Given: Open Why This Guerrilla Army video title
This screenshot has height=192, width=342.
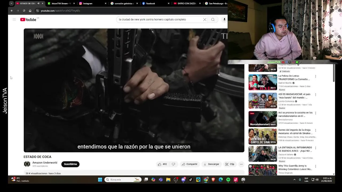Looking at the screenshot, I should click(x=295, y=167).
